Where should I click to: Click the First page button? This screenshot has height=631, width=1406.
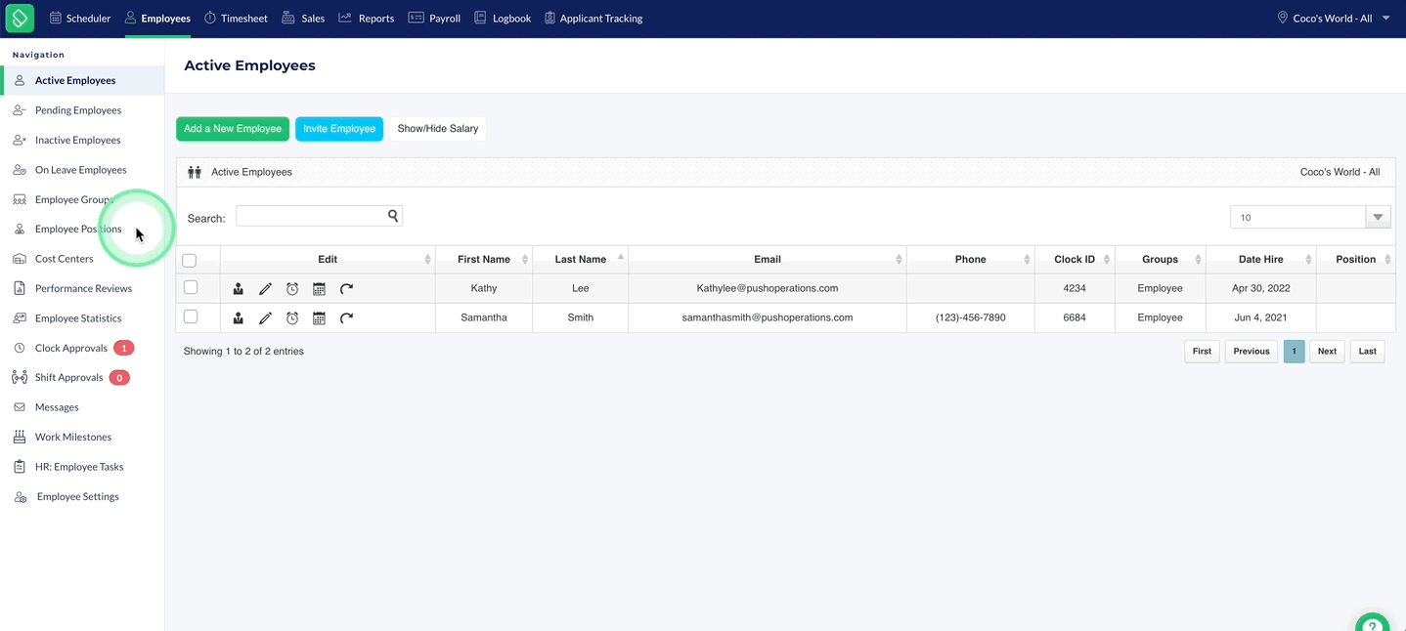click(1203, 352)
